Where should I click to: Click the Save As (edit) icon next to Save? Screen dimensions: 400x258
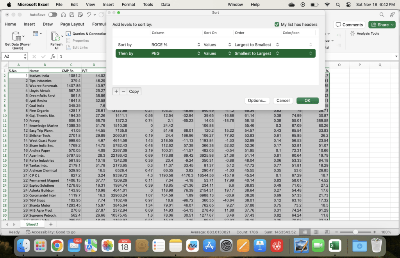point(80,15)
